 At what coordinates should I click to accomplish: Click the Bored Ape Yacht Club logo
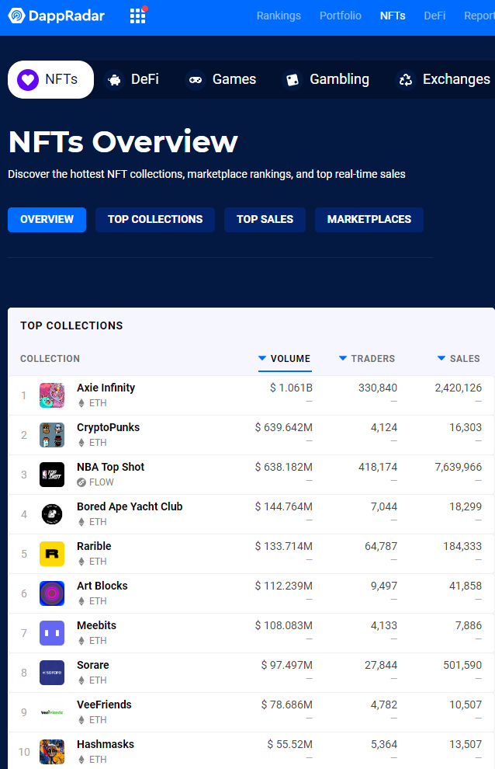coord(52,514)
